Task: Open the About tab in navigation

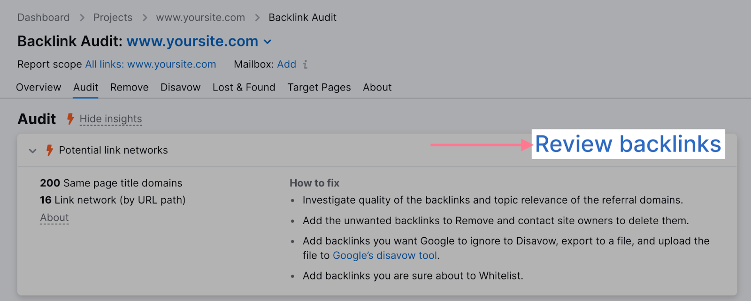Action: [x=377, y=88]
